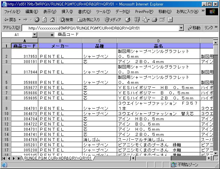Click the Tools toolbar icon after History
This screenshot has width=220, height=169.
pyautogui.click(x=137, y=20)
